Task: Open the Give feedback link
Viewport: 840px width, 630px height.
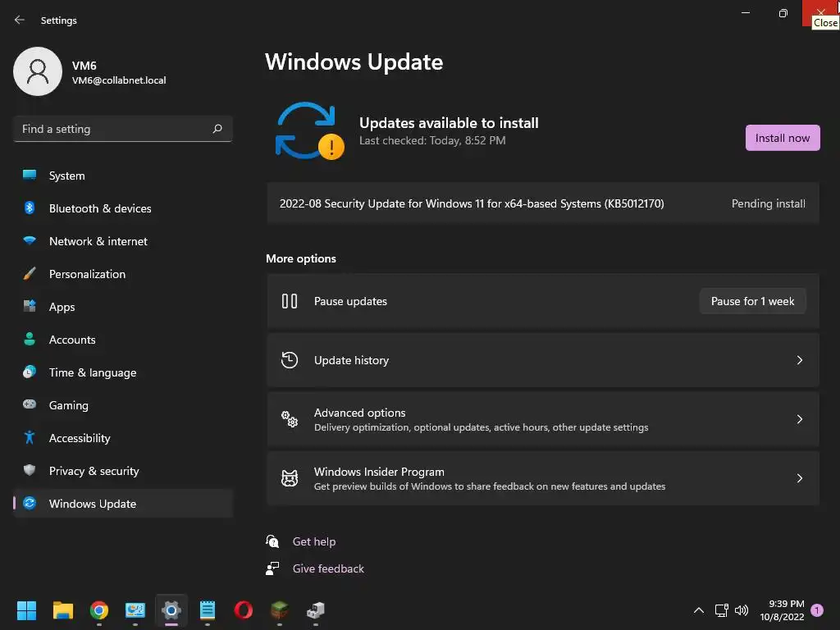Action: (328, 568)
